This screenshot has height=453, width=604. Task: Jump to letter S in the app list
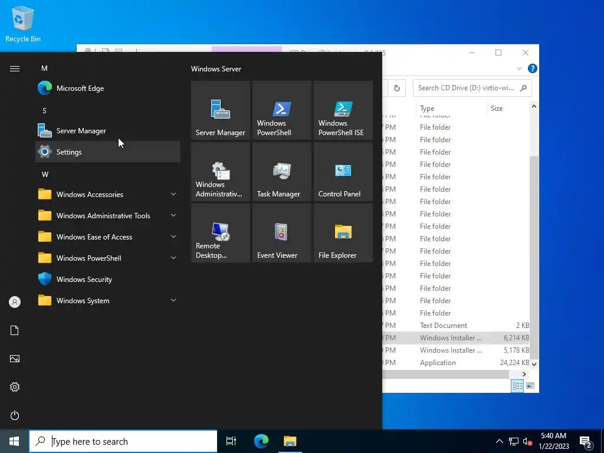(44, 110)
